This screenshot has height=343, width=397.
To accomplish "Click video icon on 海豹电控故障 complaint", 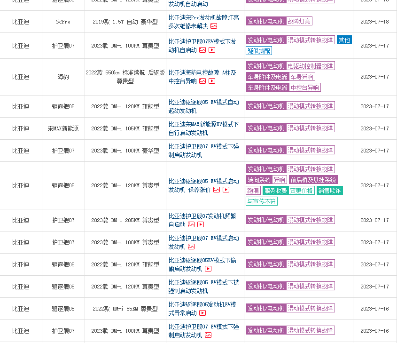I will 212,81.
